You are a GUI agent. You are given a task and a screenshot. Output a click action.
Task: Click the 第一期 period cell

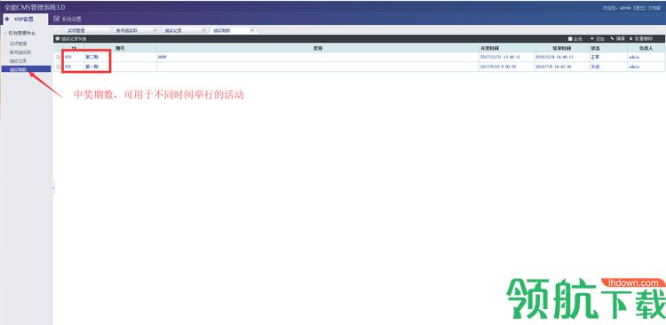pyautogui.click(x=91, y=67)
